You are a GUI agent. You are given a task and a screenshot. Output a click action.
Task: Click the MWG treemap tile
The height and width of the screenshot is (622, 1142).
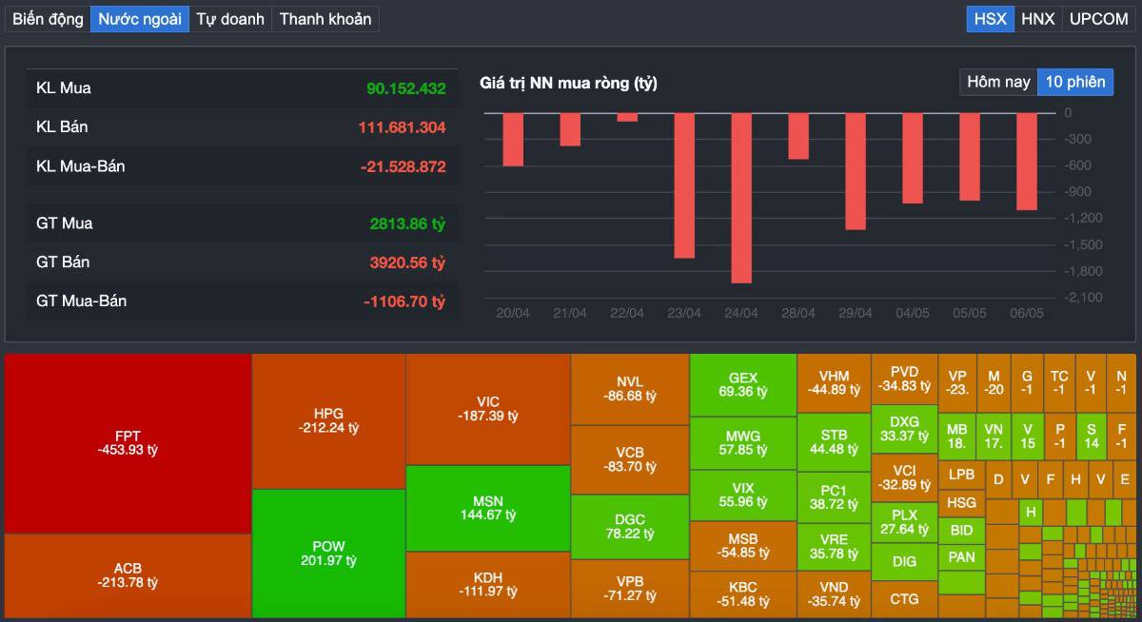tap(743, 442)
